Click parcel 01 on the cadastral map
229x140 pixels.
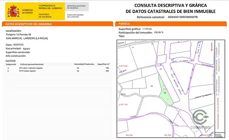tap(161, 69)
